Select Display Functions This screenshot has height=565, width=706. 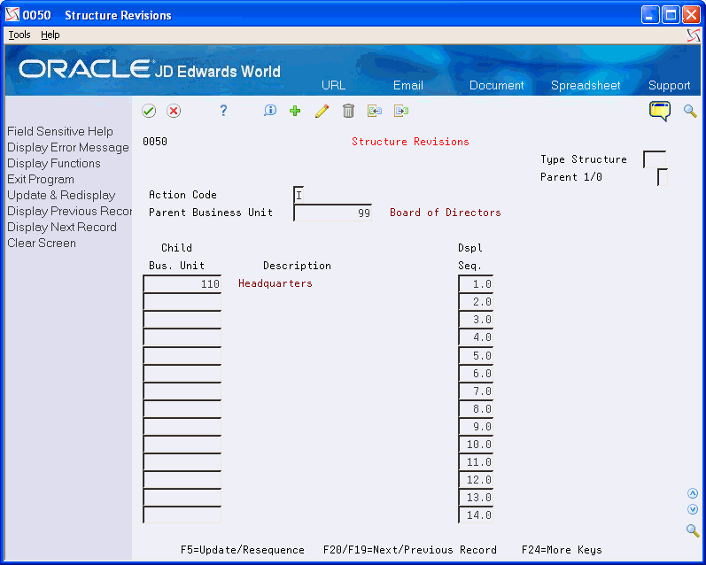point(54,164)
